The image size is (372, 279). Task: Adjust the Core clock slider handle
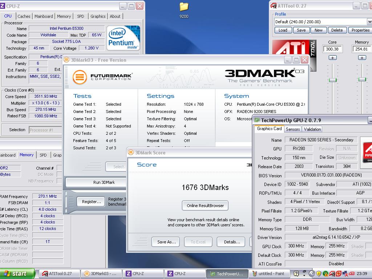click(x=333, y=80)
